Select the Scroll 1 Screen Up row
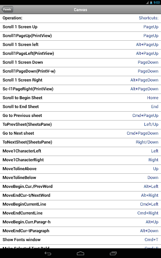This screenshot has height=258, width=161. (80, 27)
